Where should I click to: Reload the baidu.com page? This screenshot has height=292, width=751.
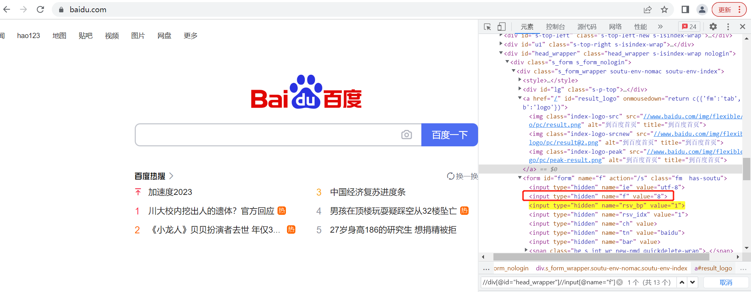click(x=40, y=9)
